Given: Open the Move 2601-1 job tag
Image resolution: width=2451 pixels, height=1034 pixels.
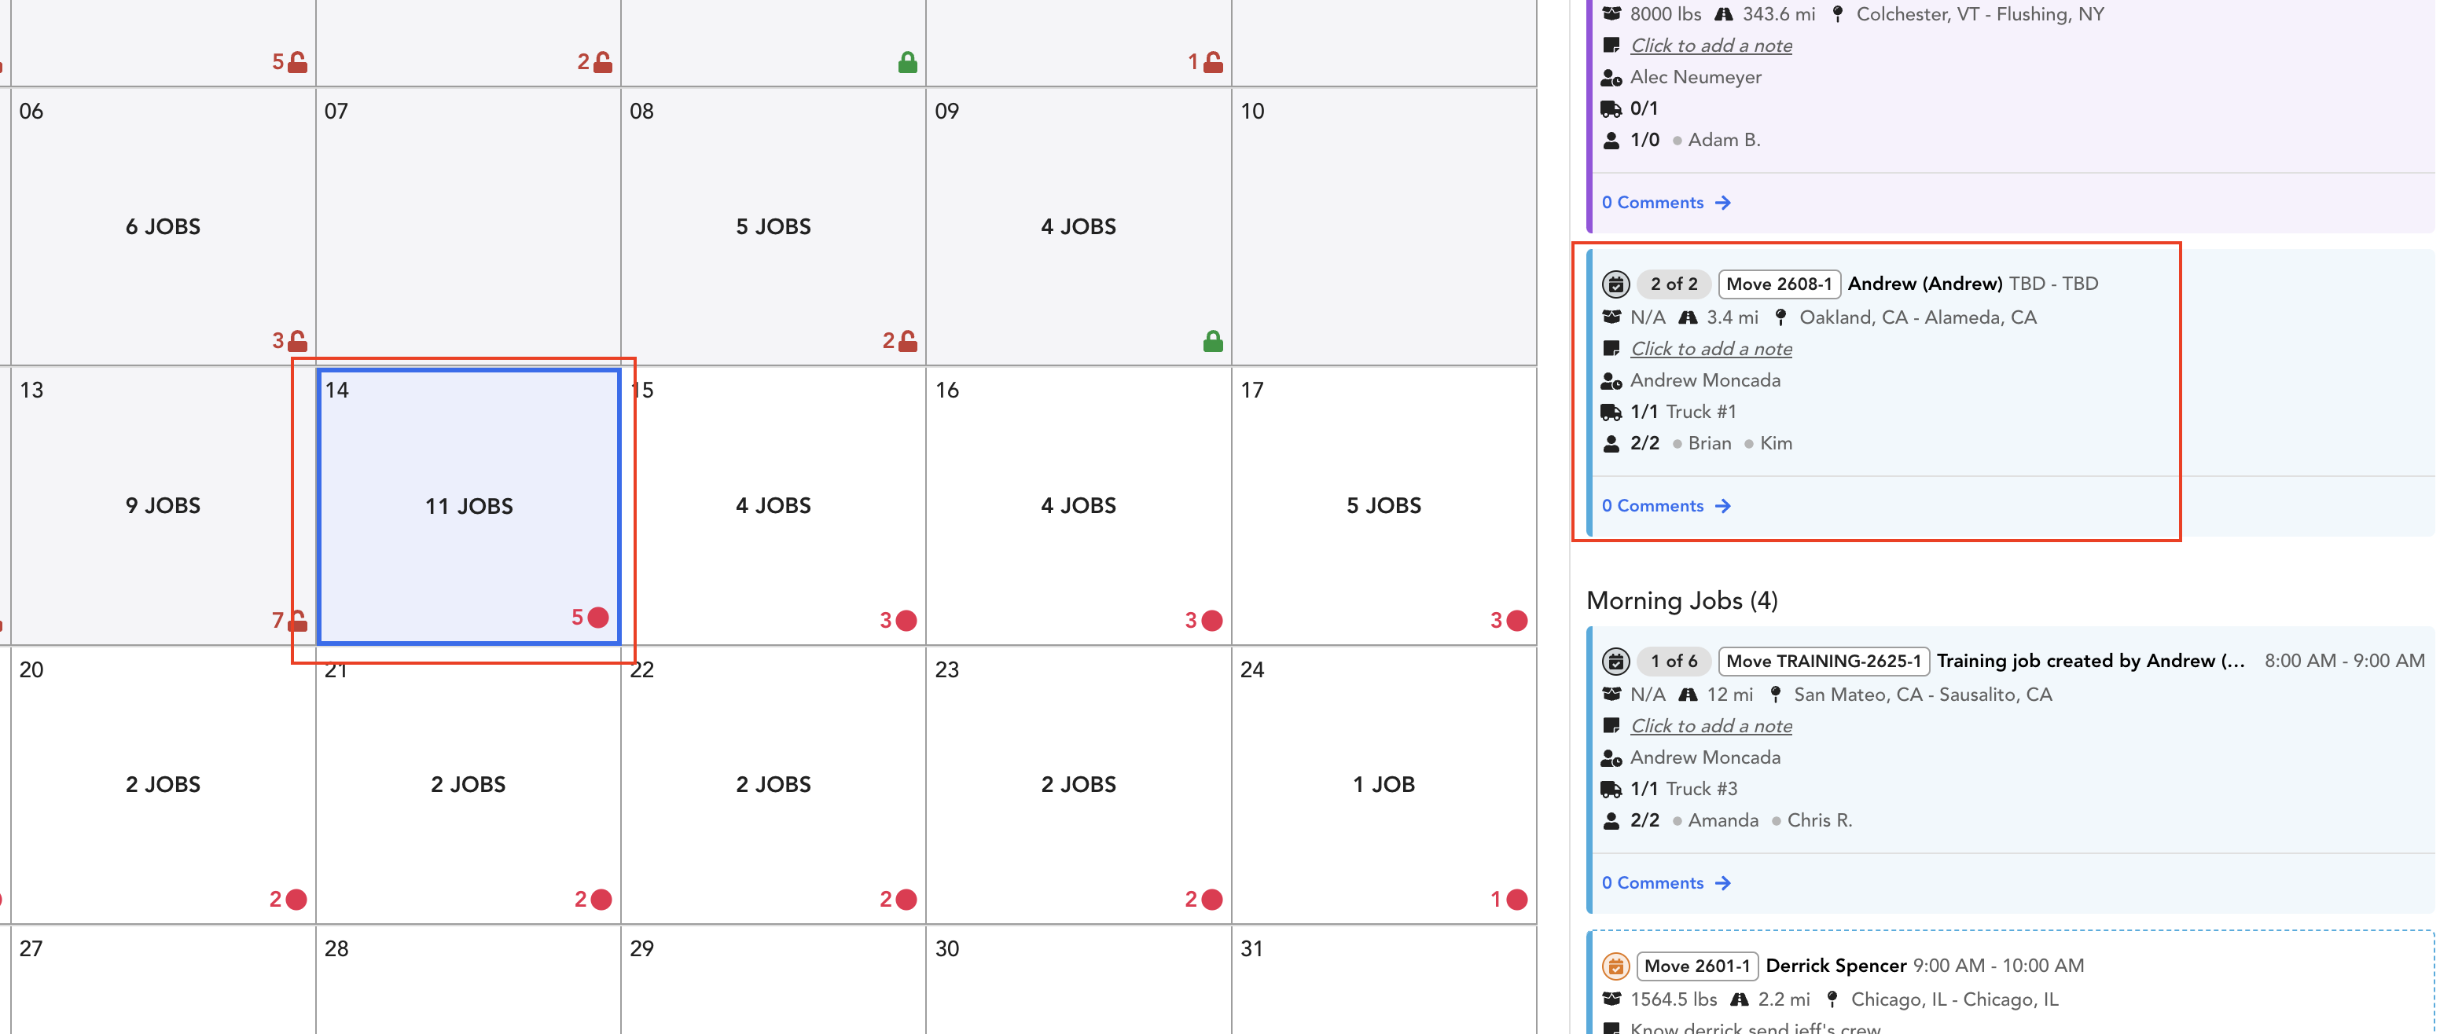Looking at the screenshot, I should pos(1696,966).
